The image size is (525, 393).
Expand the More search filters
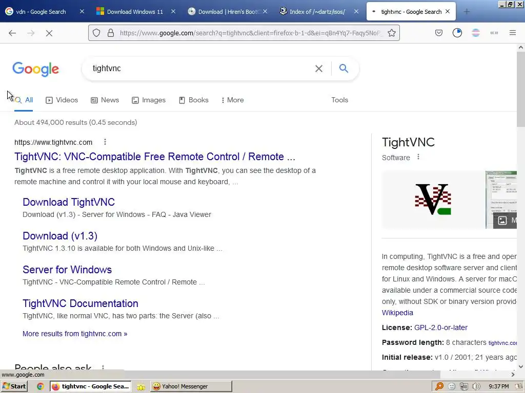point(233,100)
